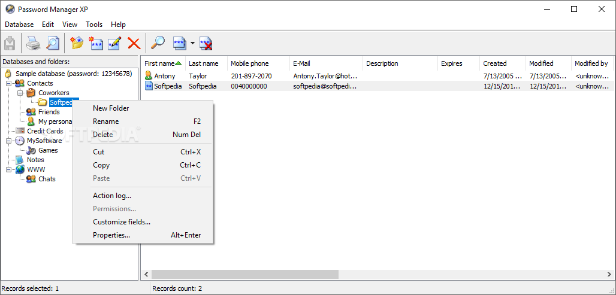Sort by the Modified column header
This screenshot has height=295, width=616.
pyautogui.click(x=548, y=63)
